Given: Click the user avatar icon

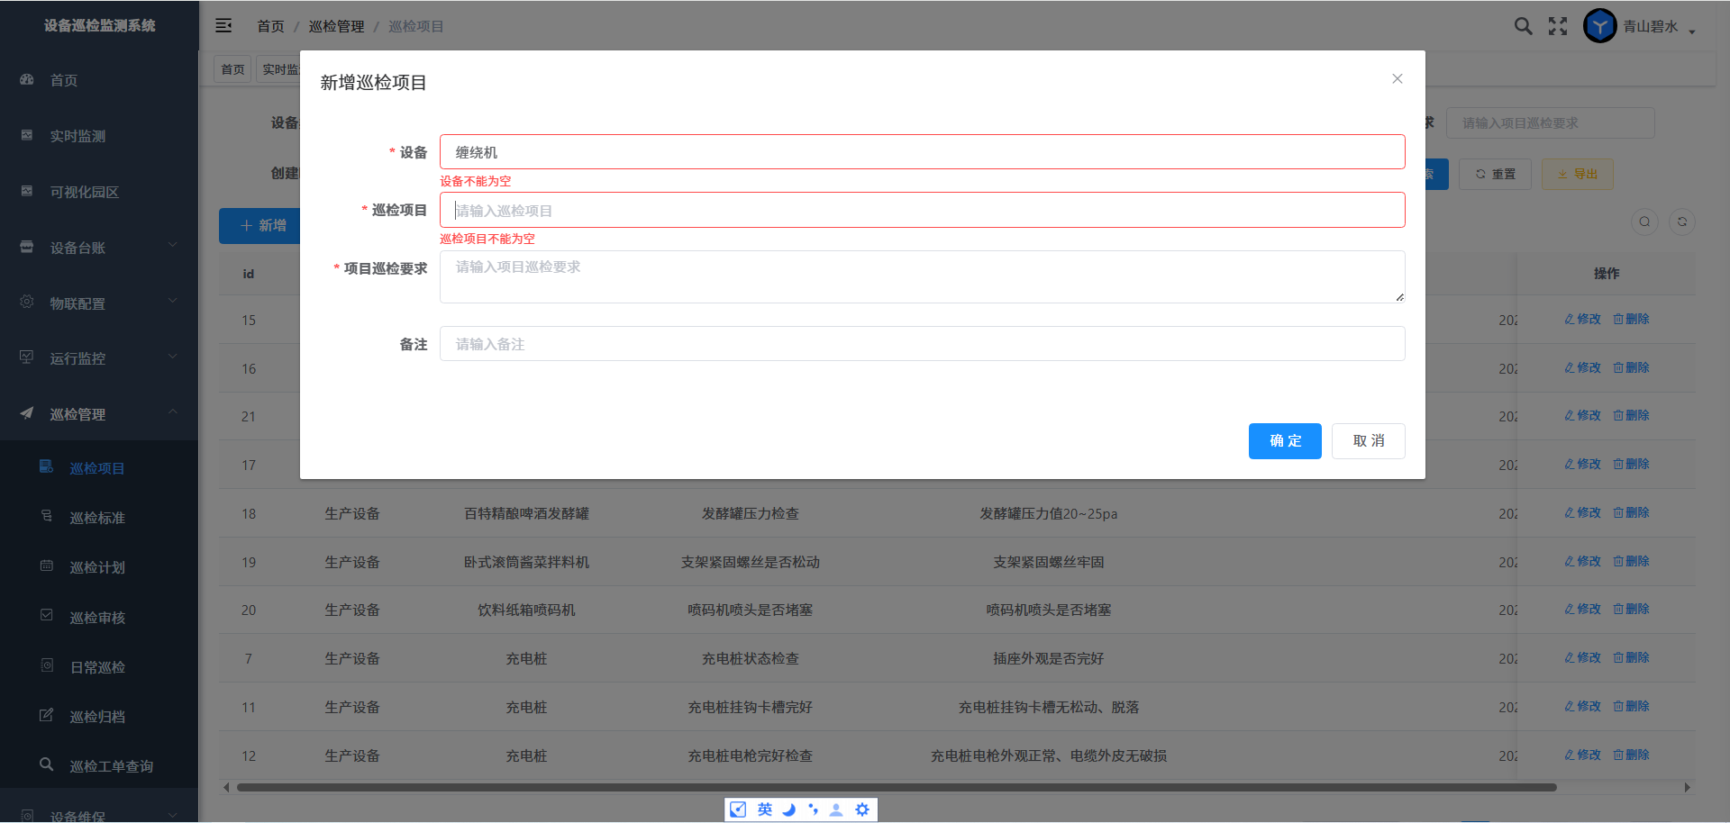Looking at the screenshot, I should [1599, 26].
